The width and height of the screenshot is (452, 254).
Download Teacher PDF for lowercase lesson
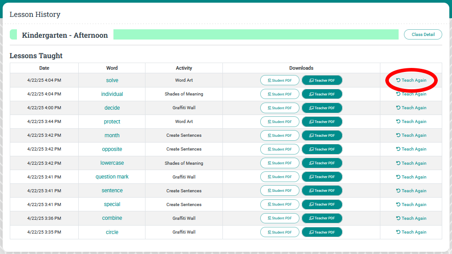322,163
